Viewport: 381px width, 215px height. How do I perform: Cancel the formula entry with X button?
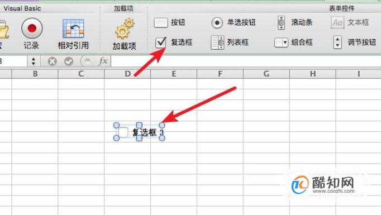[52, 61]
